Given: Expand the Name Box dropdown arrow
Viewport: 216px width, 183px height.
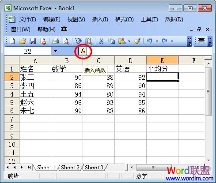Looking at the screenshot, I should [55, 51].
